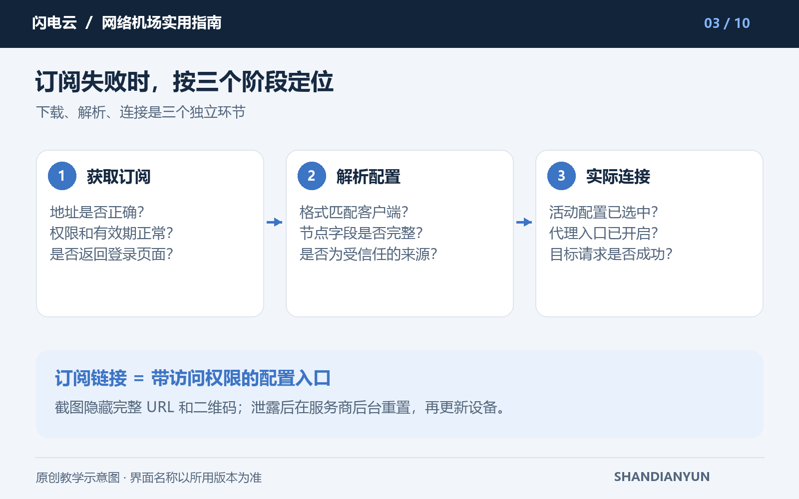The width and height of the screenshot is (799, 499).
Task: Click the blue heading 订阅链接 = 带访问权限的配置入口
Action: [x=193, y=378]
